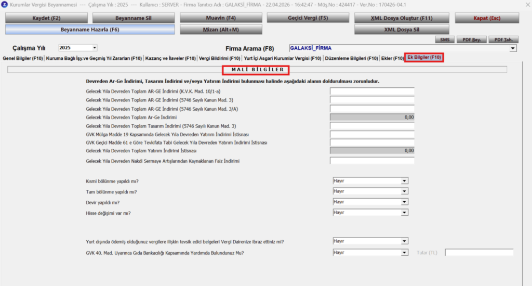
Task: Click AR-GE İndirimi K.V.K. Mad. 10/1-a field
Action: [x=372, y=91]
